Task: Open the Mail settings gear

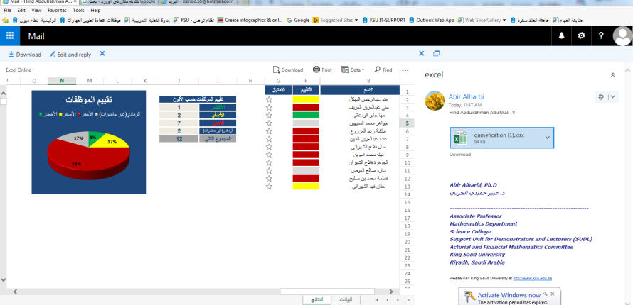Action: pos(581,35)
